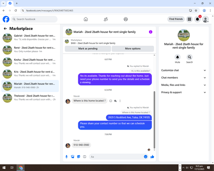
Task: Open a new browser tab
Action: [x=17, y=3]
